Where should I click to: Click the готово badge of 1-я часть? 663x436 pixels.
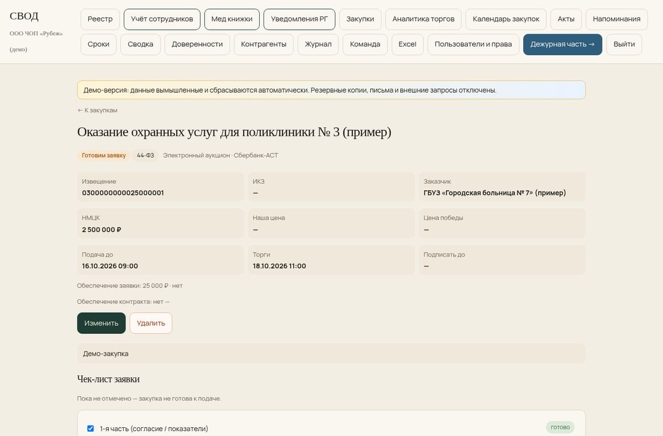[x=560, y=427]
